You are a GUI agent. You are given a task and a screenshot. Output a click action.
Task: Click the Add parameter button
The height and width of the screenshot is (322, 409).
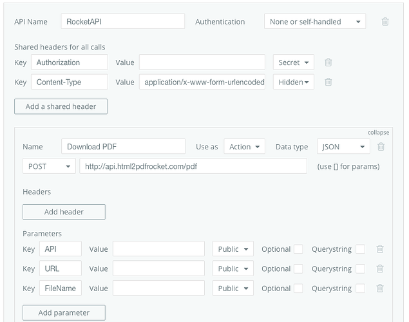click(x=63, y=312)
